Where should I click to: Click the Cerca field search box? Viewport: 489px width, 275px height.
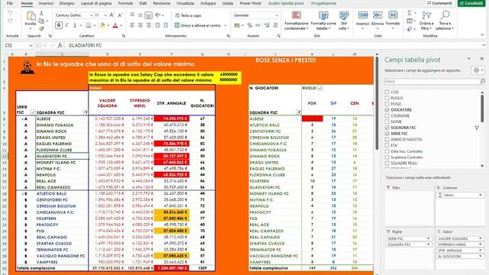[x=435, y=82]
